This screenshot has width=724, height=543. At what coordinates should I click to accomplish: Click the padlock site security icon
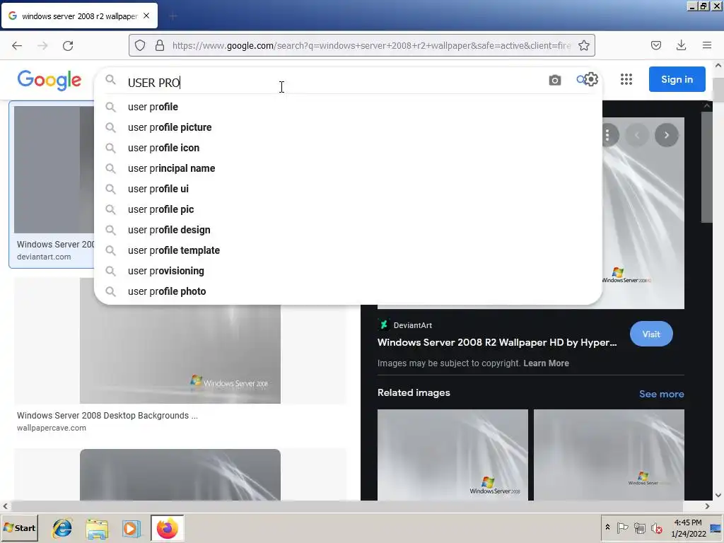coord(160,45)
